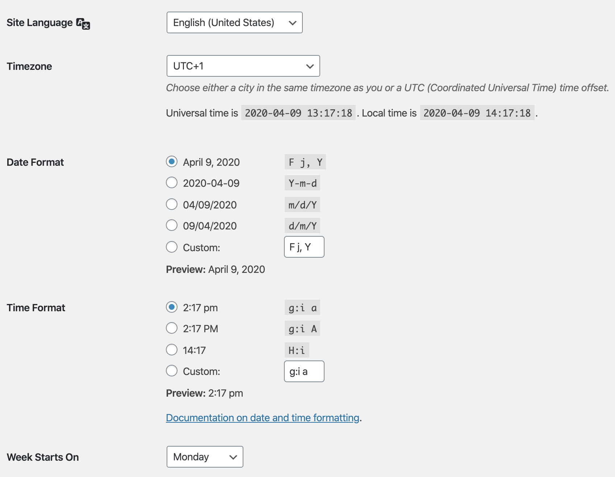Select the 2:17 pm lowercase time format

[172, 307]
